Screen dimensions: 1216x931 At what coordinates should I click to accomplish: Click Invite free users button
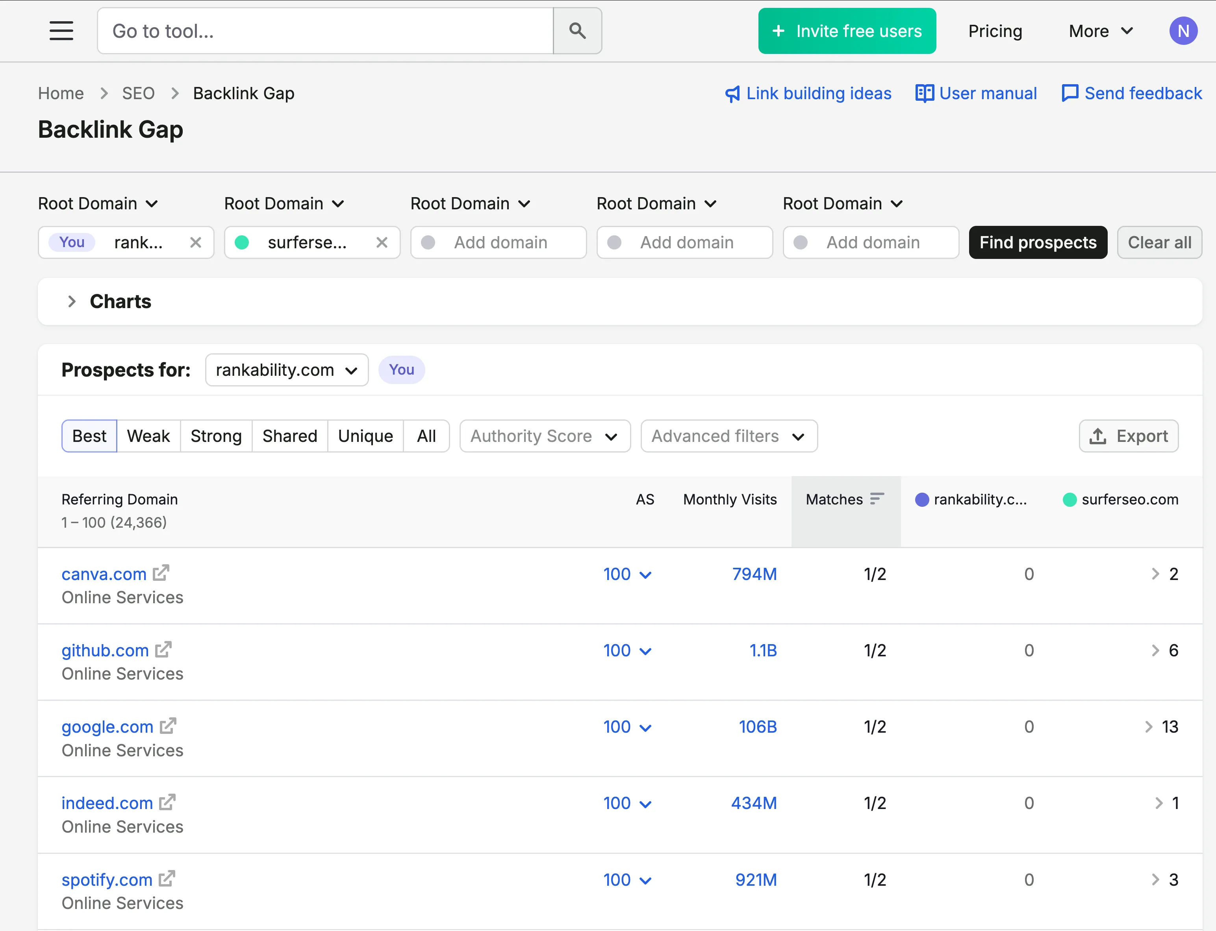[x=847, y=31]
